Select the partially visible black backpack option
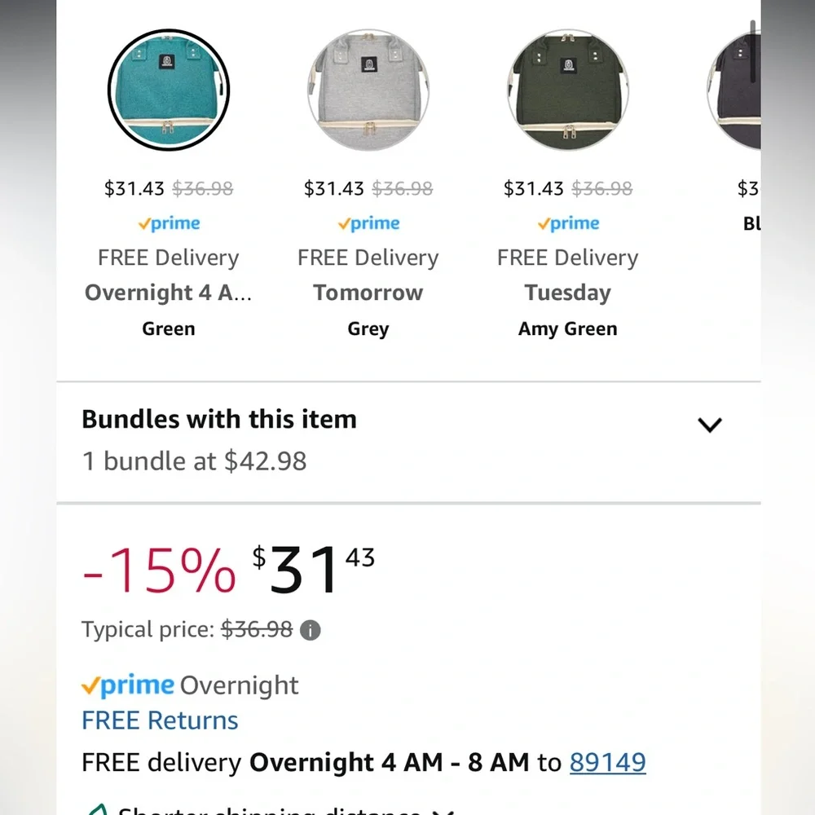 [x=734, y=90]
